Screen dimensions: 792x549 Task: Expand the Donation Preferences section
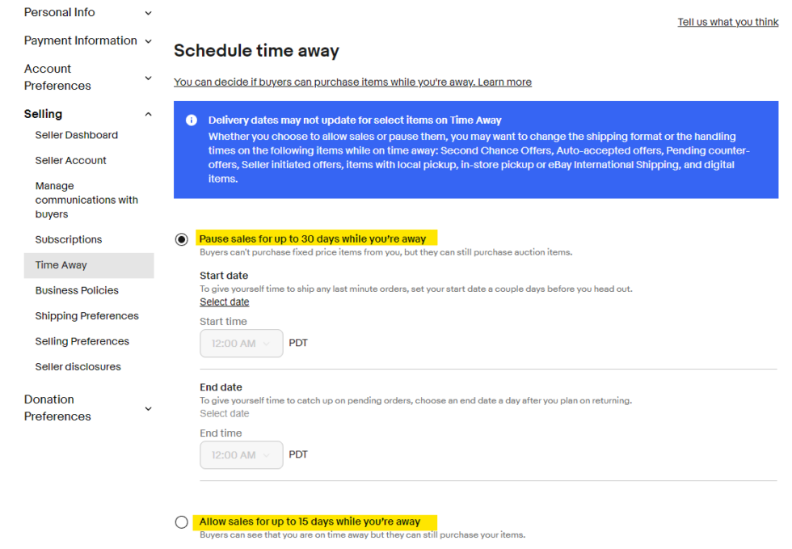(148, 408)
